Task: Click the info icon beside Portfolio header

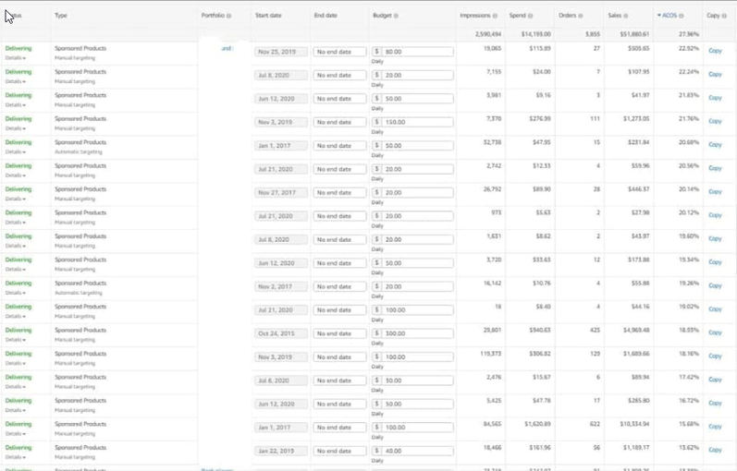Action: click(229, 16)
